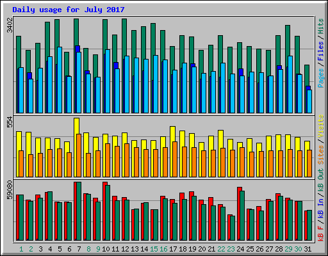328x256 pixels.
Task: Click day label 10 on the x-axis
Action: coord(106,249)
